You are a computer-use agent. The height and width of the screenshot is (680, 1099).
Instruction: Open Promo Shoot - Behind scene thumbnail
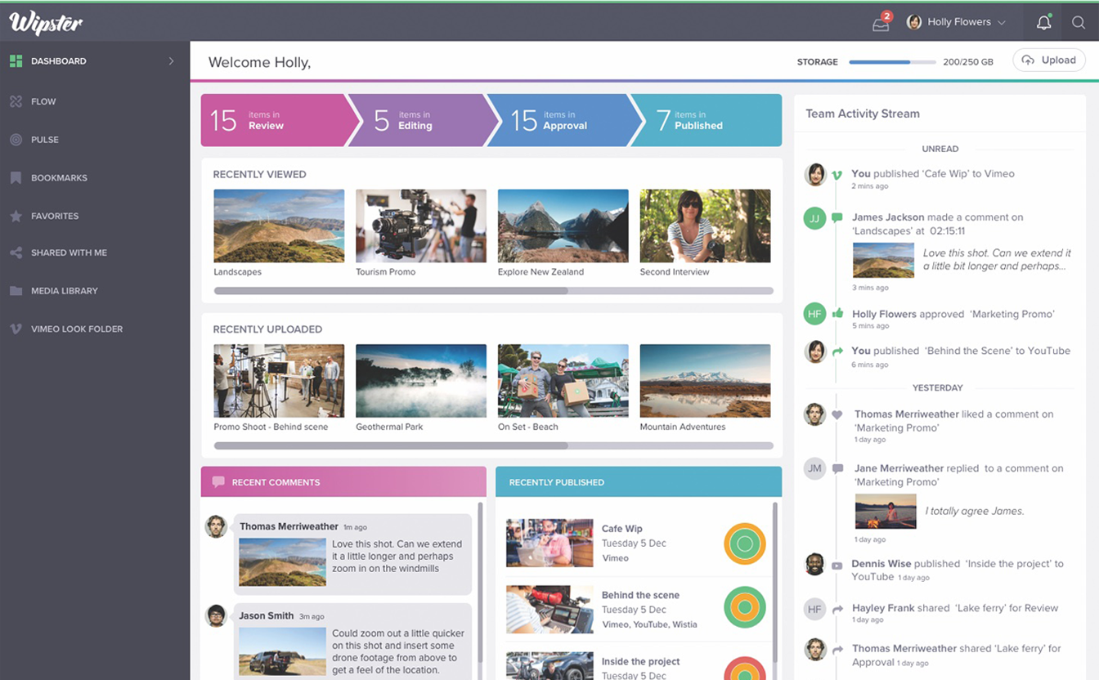279,381
